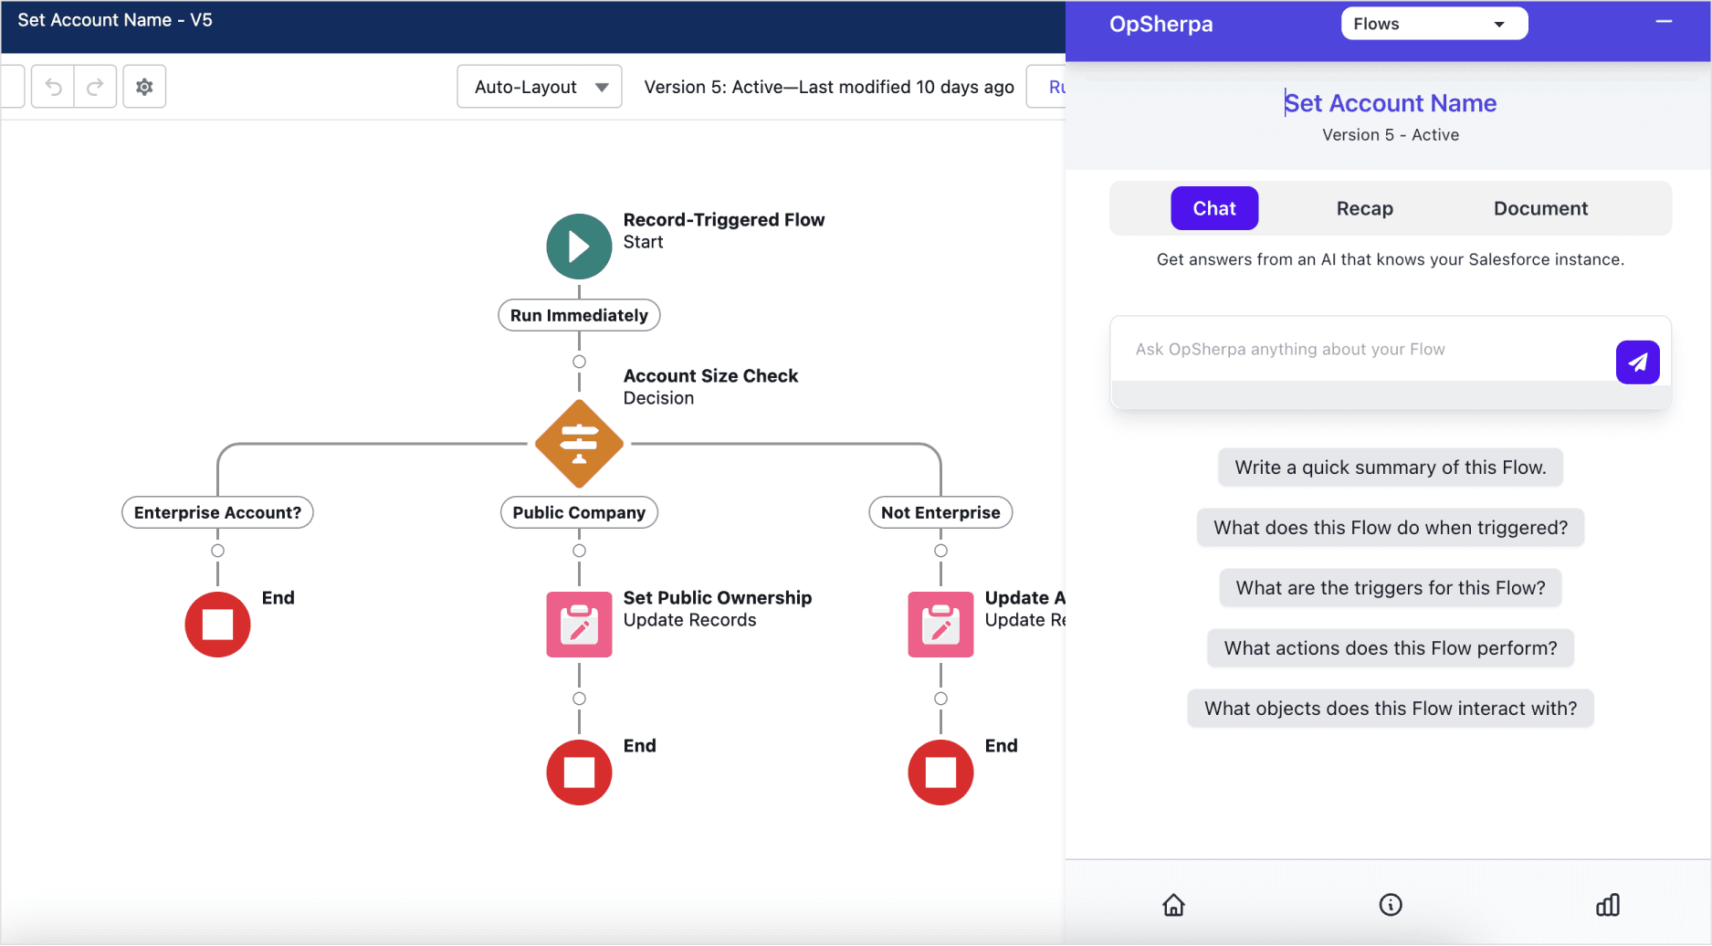Viewport: 1712px width, 946px height.
Task: Click the 'Record-Triggered Flow' label
Action: (x=724, y=220)
